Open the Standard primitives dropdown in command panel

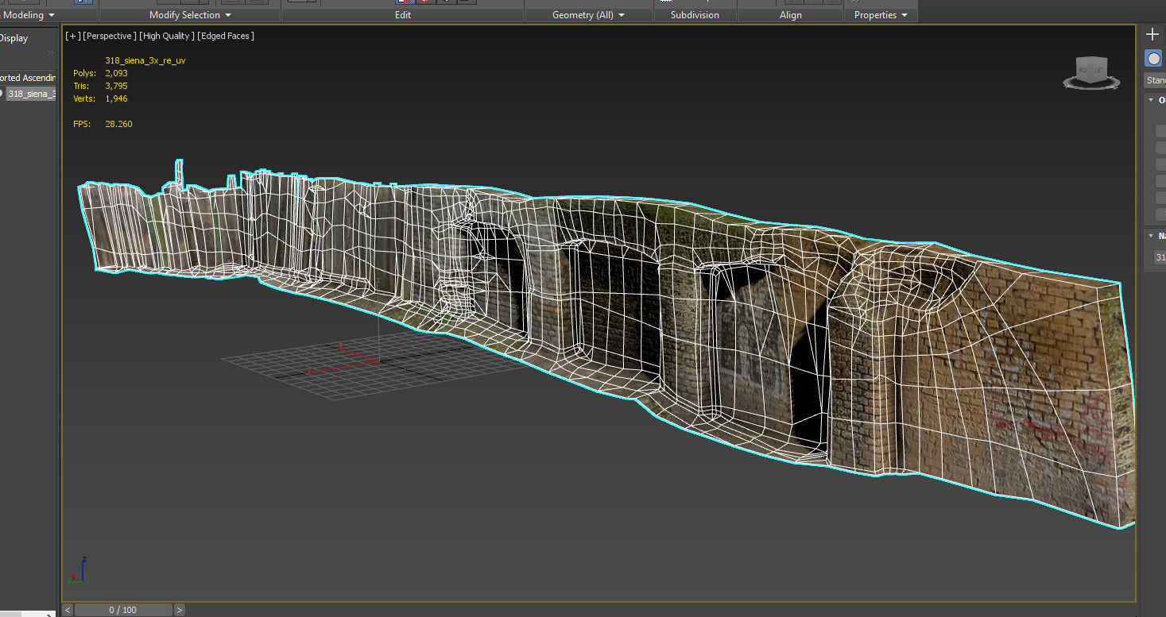click(1155, 80)
